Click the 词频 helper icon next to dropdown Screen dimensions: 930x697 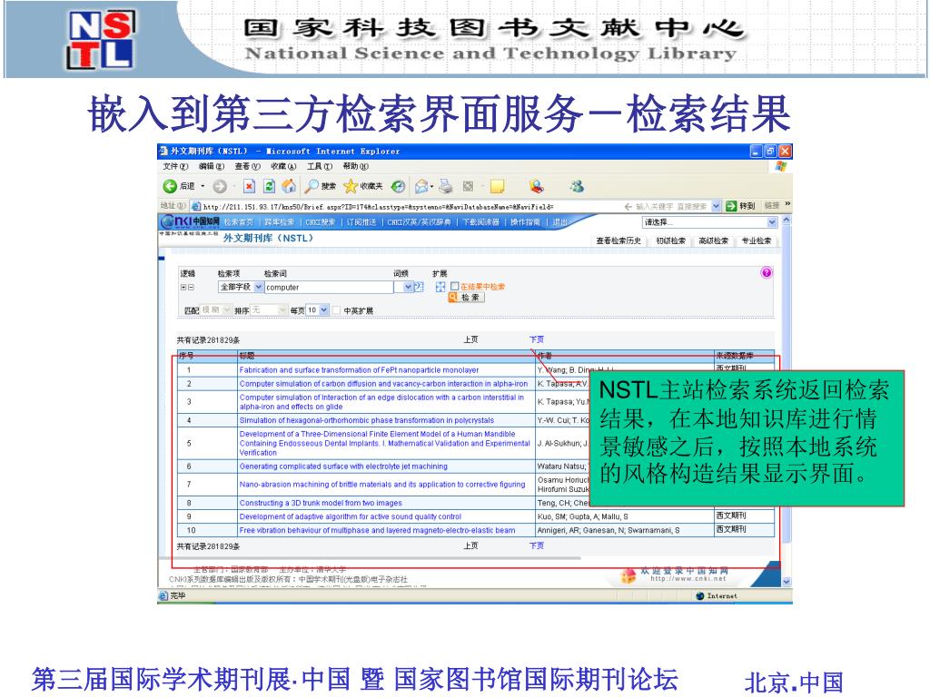click(419, 287)
